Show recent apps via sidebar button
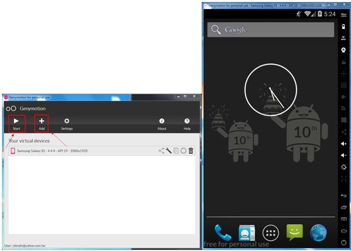Image resolution: width=351 pixels, height=251 pixels. 343,207
